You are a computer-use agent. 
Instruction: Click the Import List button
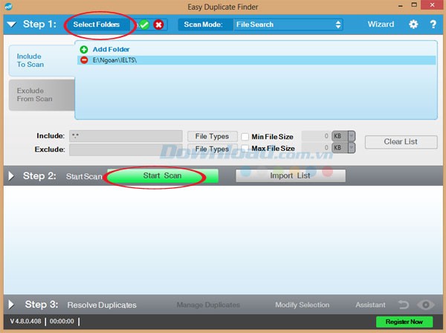pos(291,176)
